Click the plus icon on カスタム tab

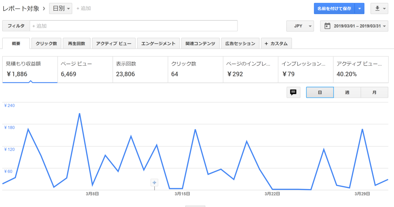click(x=266, y=43)
